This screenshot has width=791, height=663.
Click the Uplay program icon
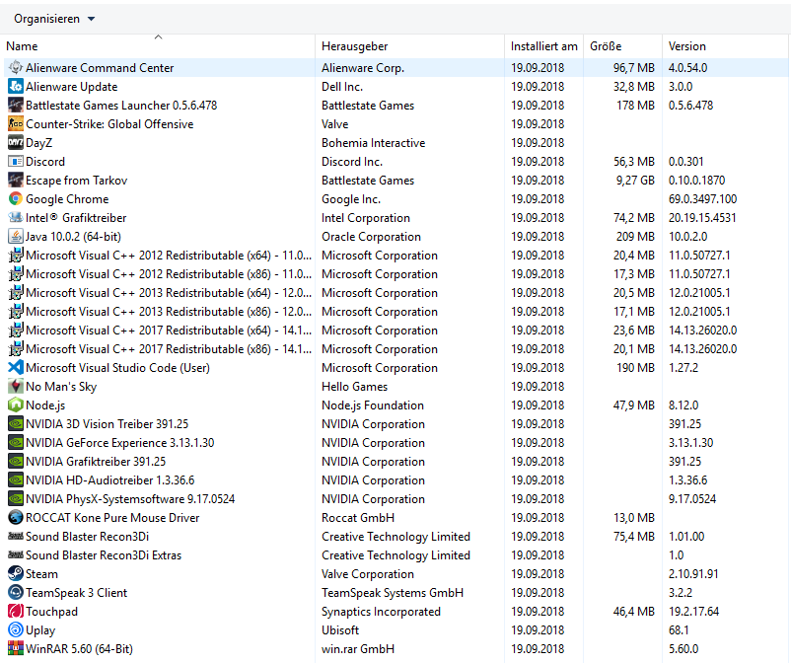(16, 630)
